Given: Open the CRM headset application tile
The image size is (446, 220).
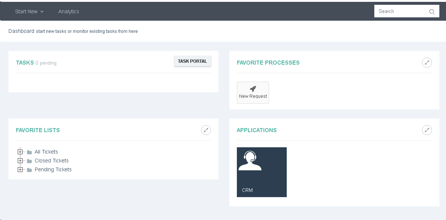Looking at the screenshot, I should pos(262,172).
